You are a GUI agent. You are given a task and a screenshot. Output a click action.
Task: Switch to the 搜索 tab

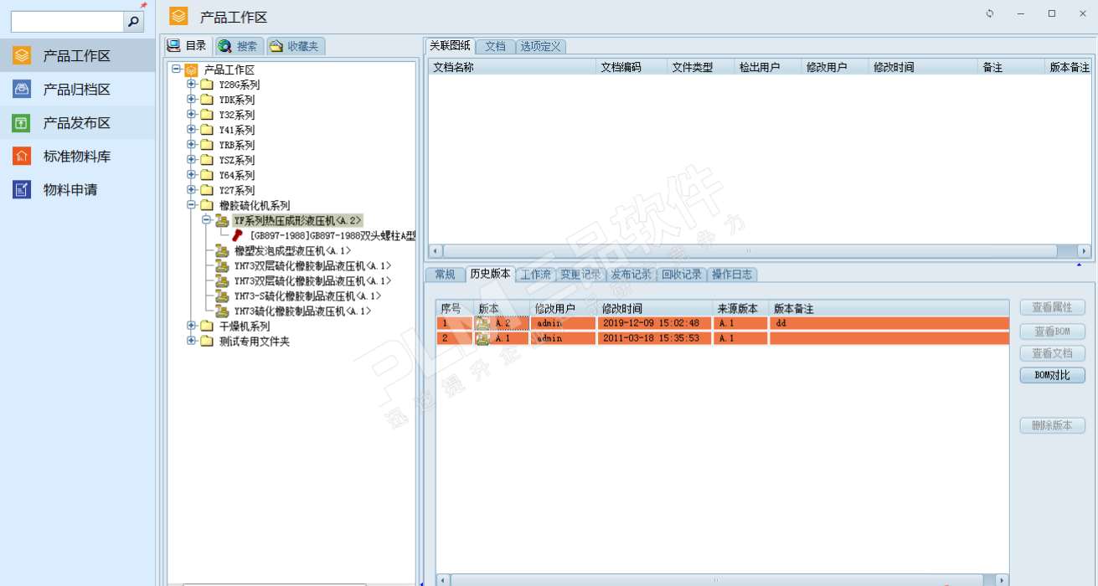pyautogui.click(x=240, y=46)
